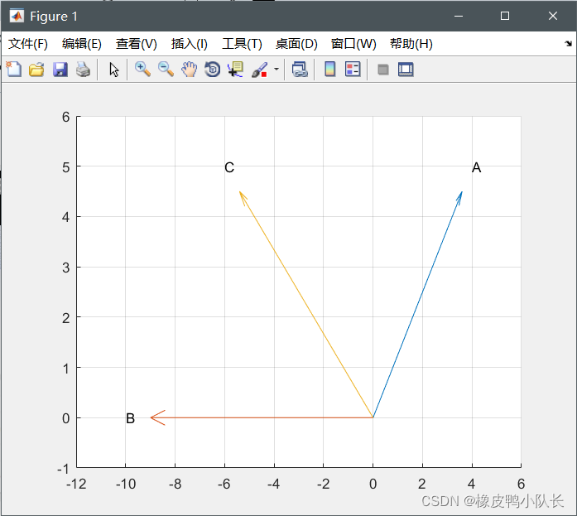Viewport: 577px width, 516px height.
Task: Click the blue vector arrowhead near A
Action: [x=460, y=197]
